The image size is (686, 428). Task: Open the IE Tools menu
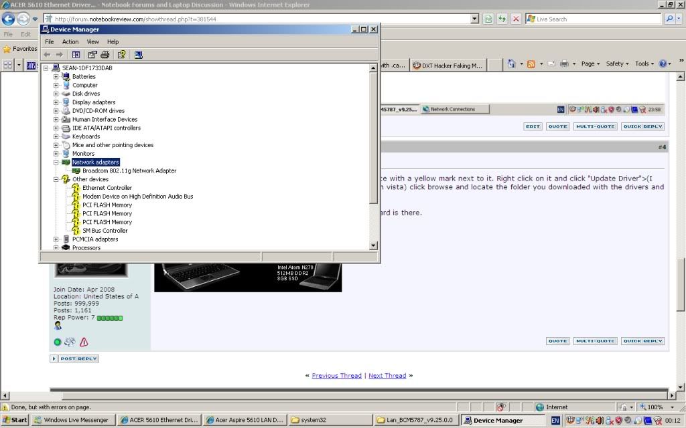tap(644, 64)
